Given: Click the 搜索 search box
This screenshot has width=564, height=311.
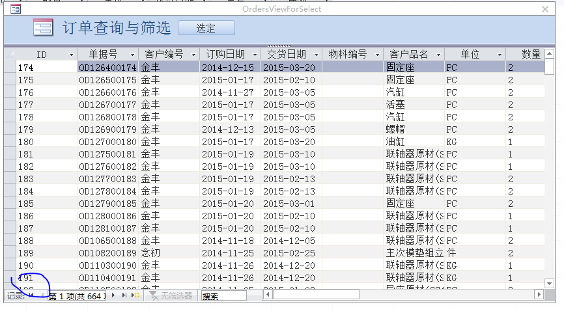Looking at the screenshot, I should (x=223, y=295).
